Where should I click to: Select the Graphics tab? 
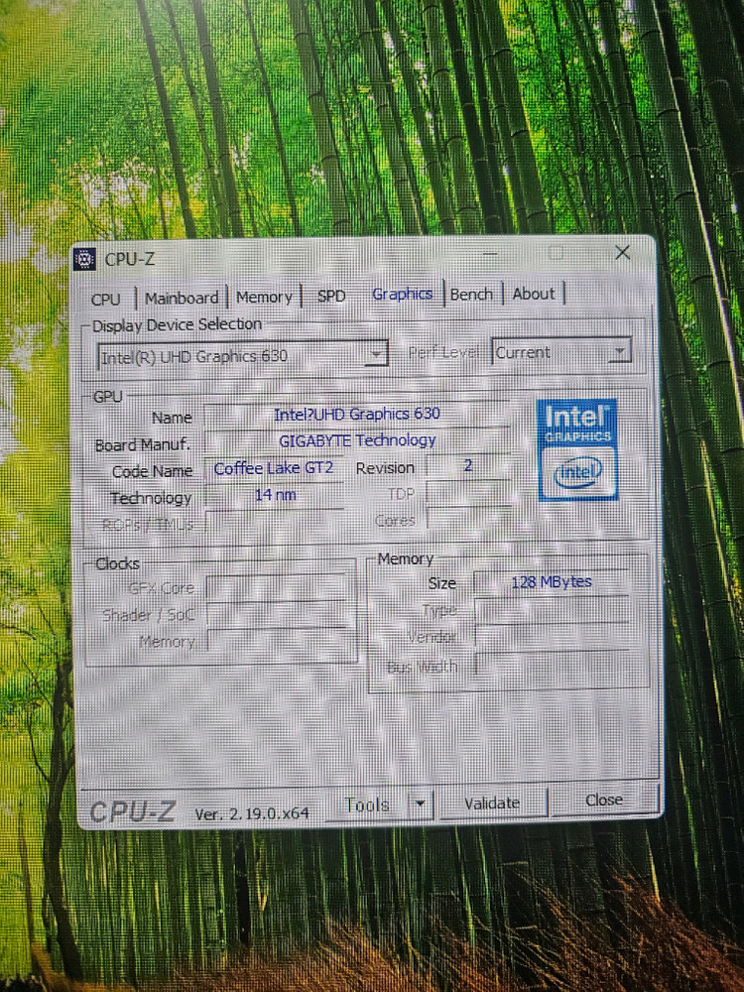[403, 295]
